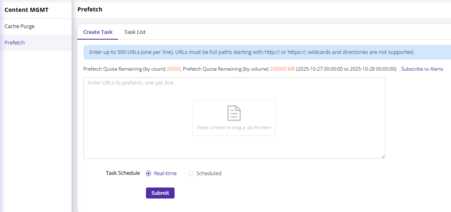Click the 200000 MB quota volume value
Viewport: 451px width, 212px height.
click(282, 69)
